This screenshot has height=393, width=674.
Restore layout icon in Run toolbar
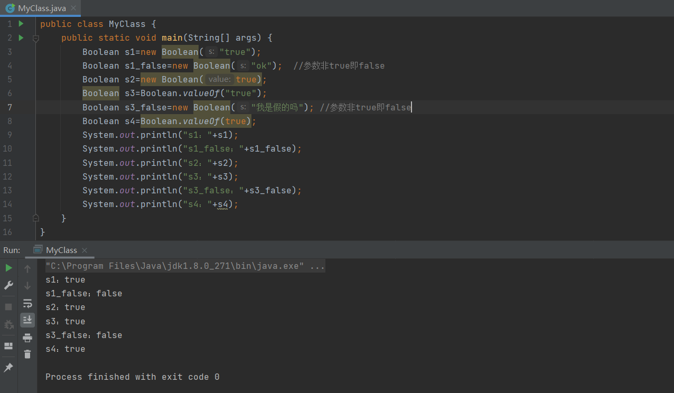(x=8, y=346)
